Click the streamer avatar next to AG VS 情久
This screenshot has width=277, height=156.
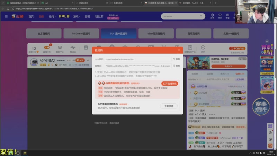(34, 62)
